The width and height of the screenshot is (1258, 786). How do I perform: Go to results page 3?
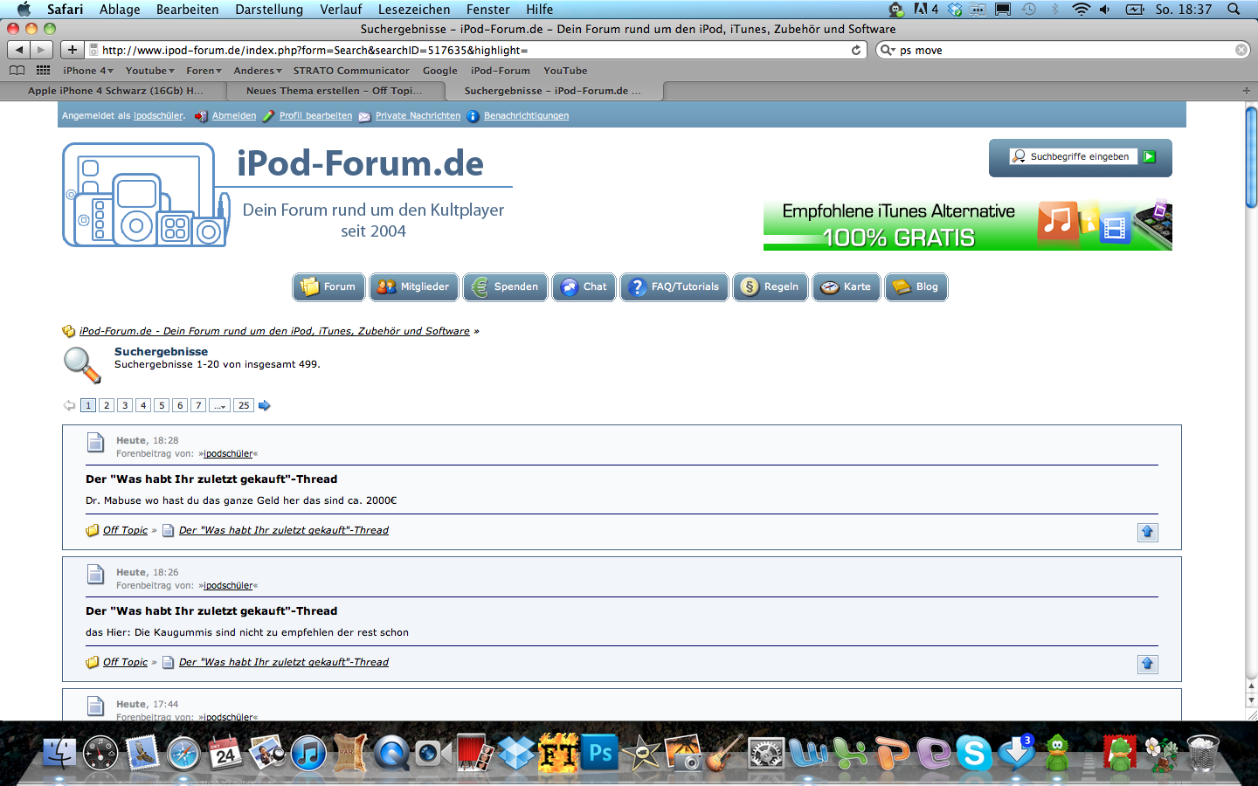click(x=125, y=405)
